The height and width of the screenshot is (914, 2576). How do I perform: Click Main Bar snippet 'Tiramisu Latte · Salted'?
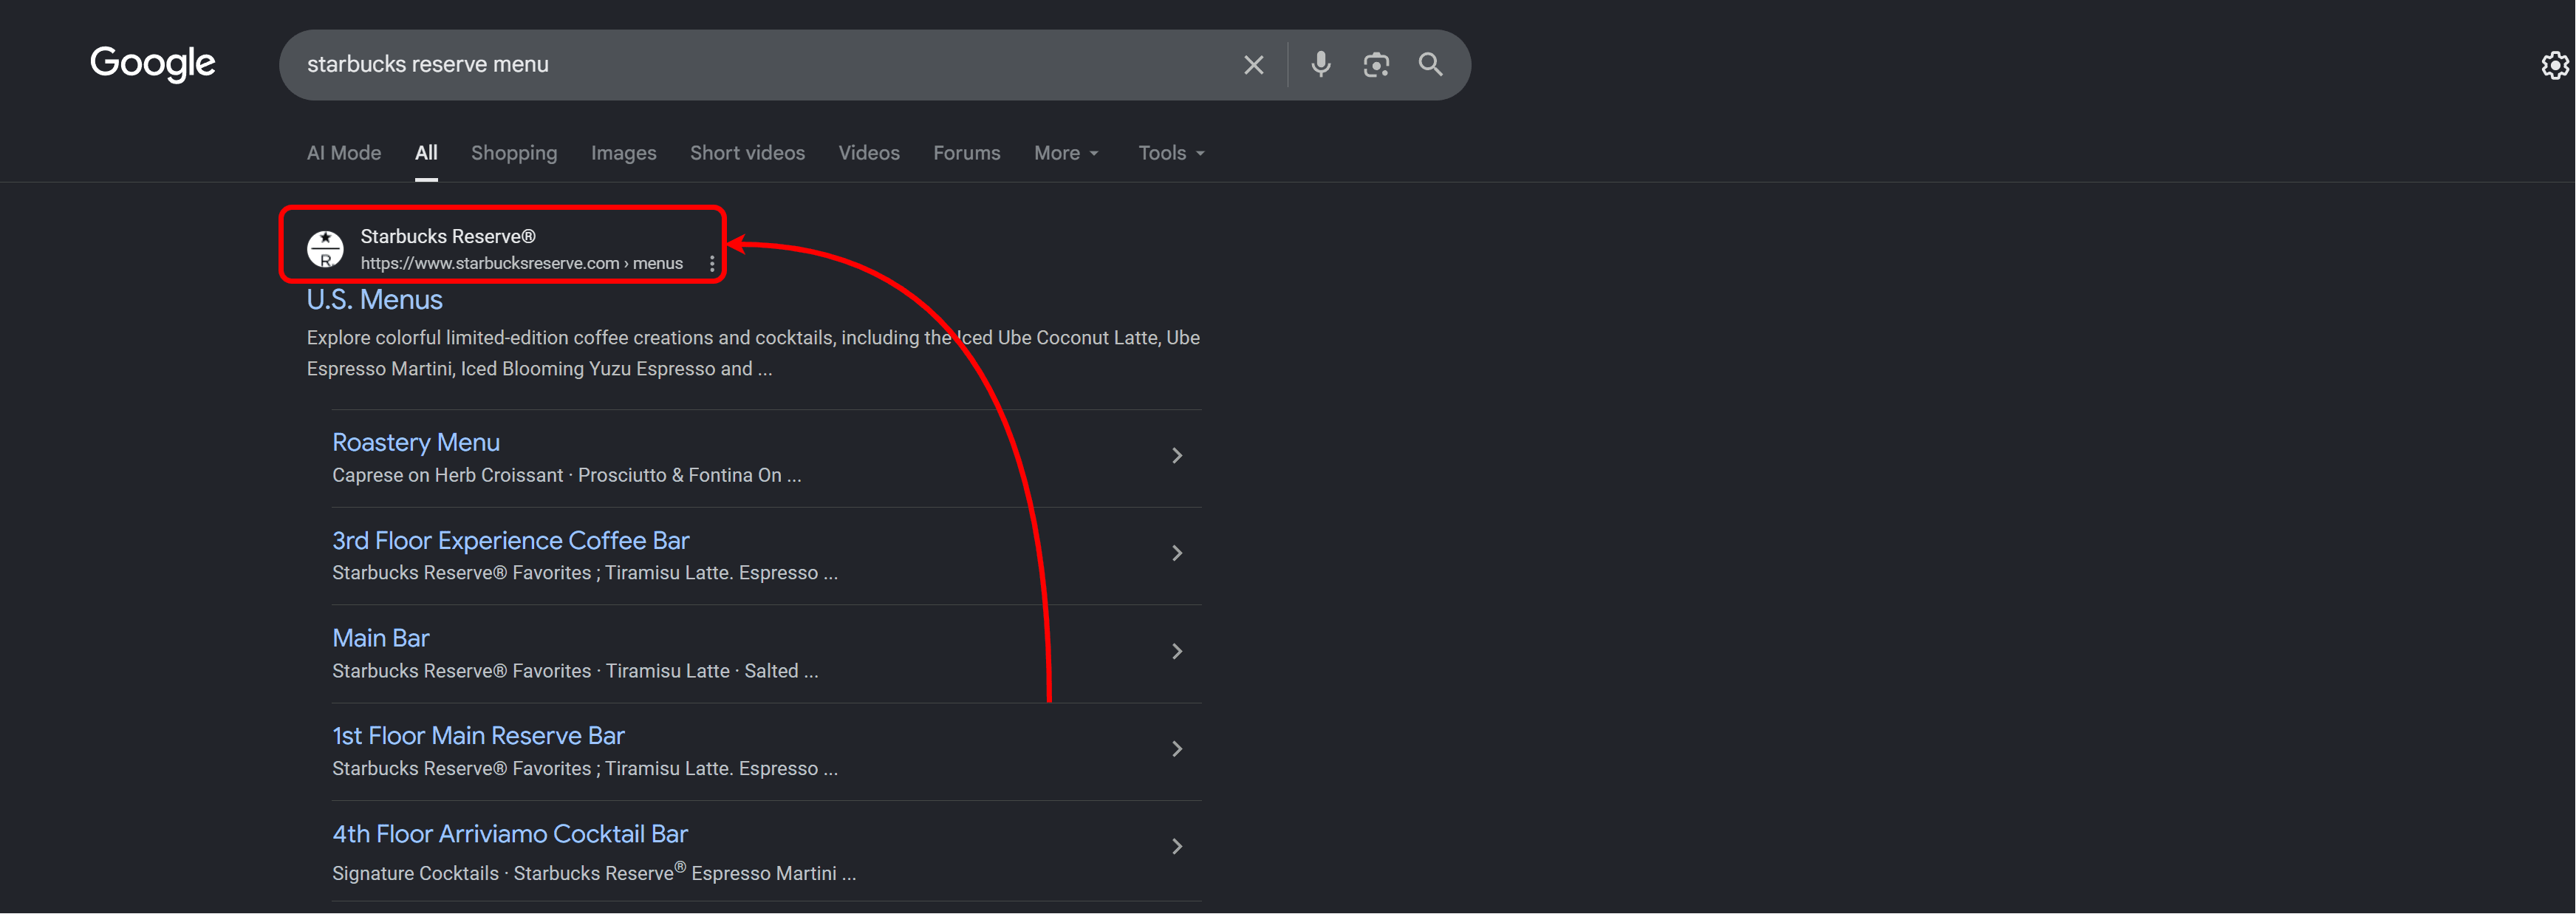tap(702, 671)
